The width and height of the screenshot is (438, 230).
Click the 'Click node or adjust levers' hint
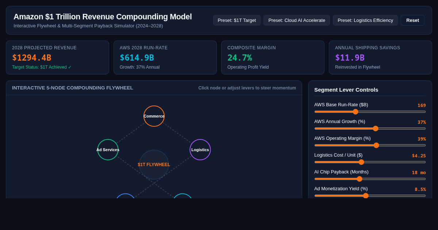pyautogui.click(x=247, y=88)
